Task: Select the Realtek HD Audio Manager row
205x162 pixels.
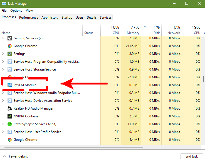Action: tap(100, 108)
